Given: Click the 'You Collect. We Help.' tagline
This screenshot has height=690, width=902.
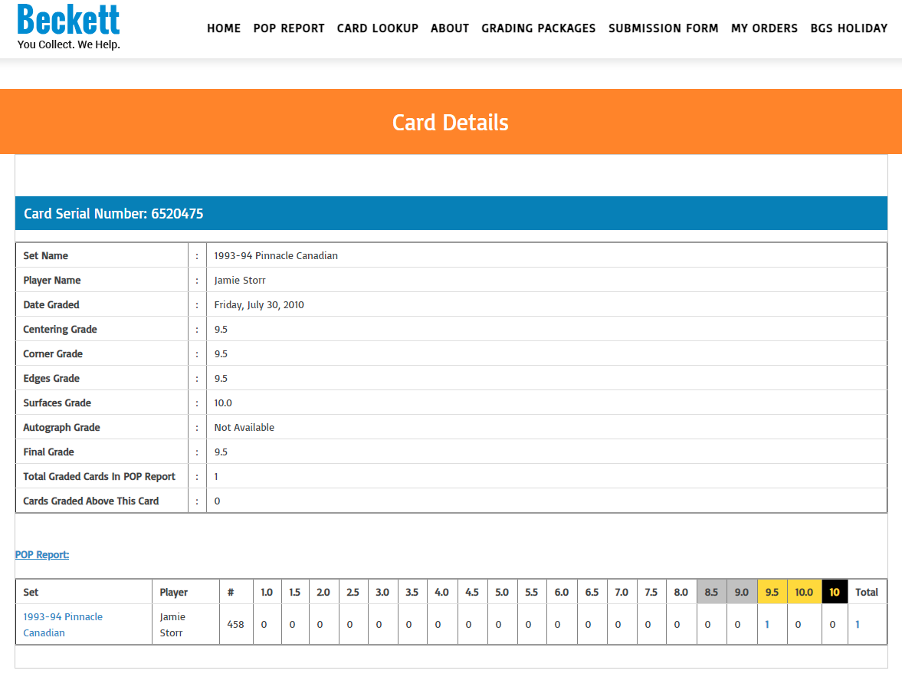Looking at the screenshot, I should (69, 44).
